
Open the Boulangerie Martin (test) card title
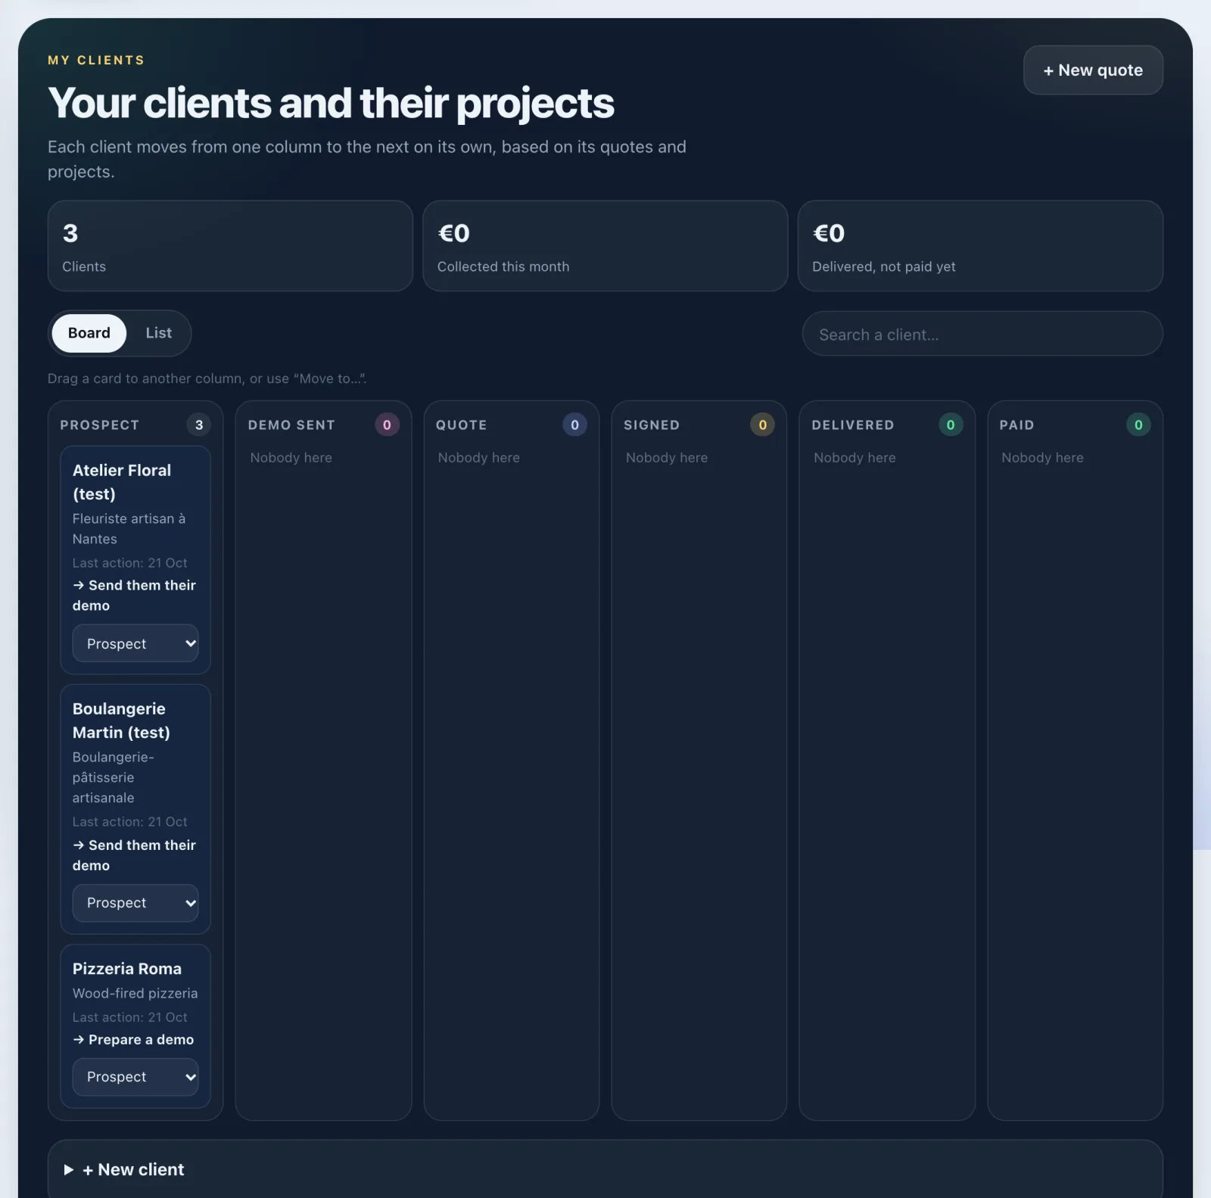121,720
